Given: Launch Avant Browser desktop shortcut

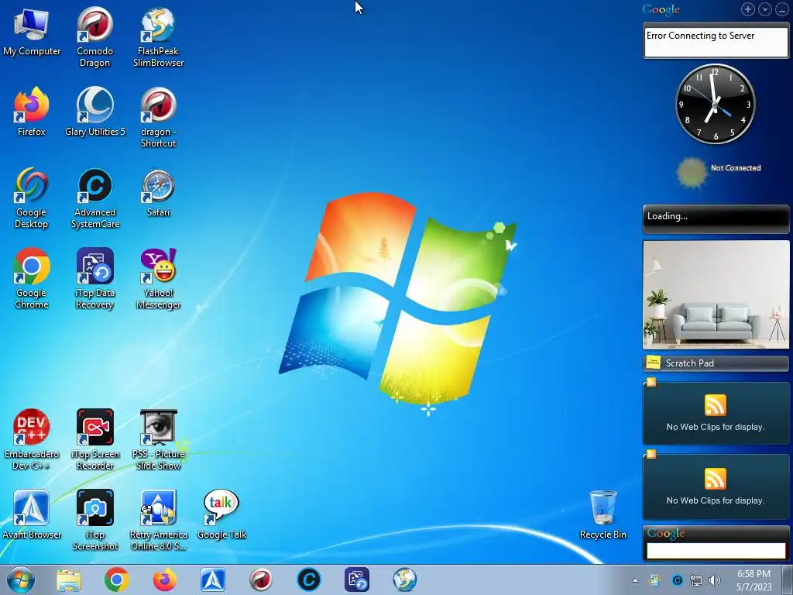Looking at the screenshot, I should pyautogui.click(x=31, y=514).
